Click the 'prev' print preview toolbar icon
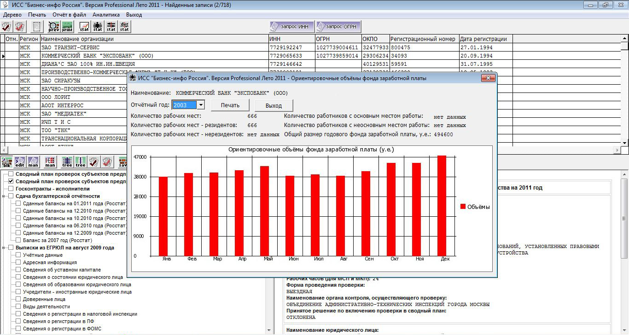This screenshot has height=335, width=629. pyautogui.click(x=54, y=27)
